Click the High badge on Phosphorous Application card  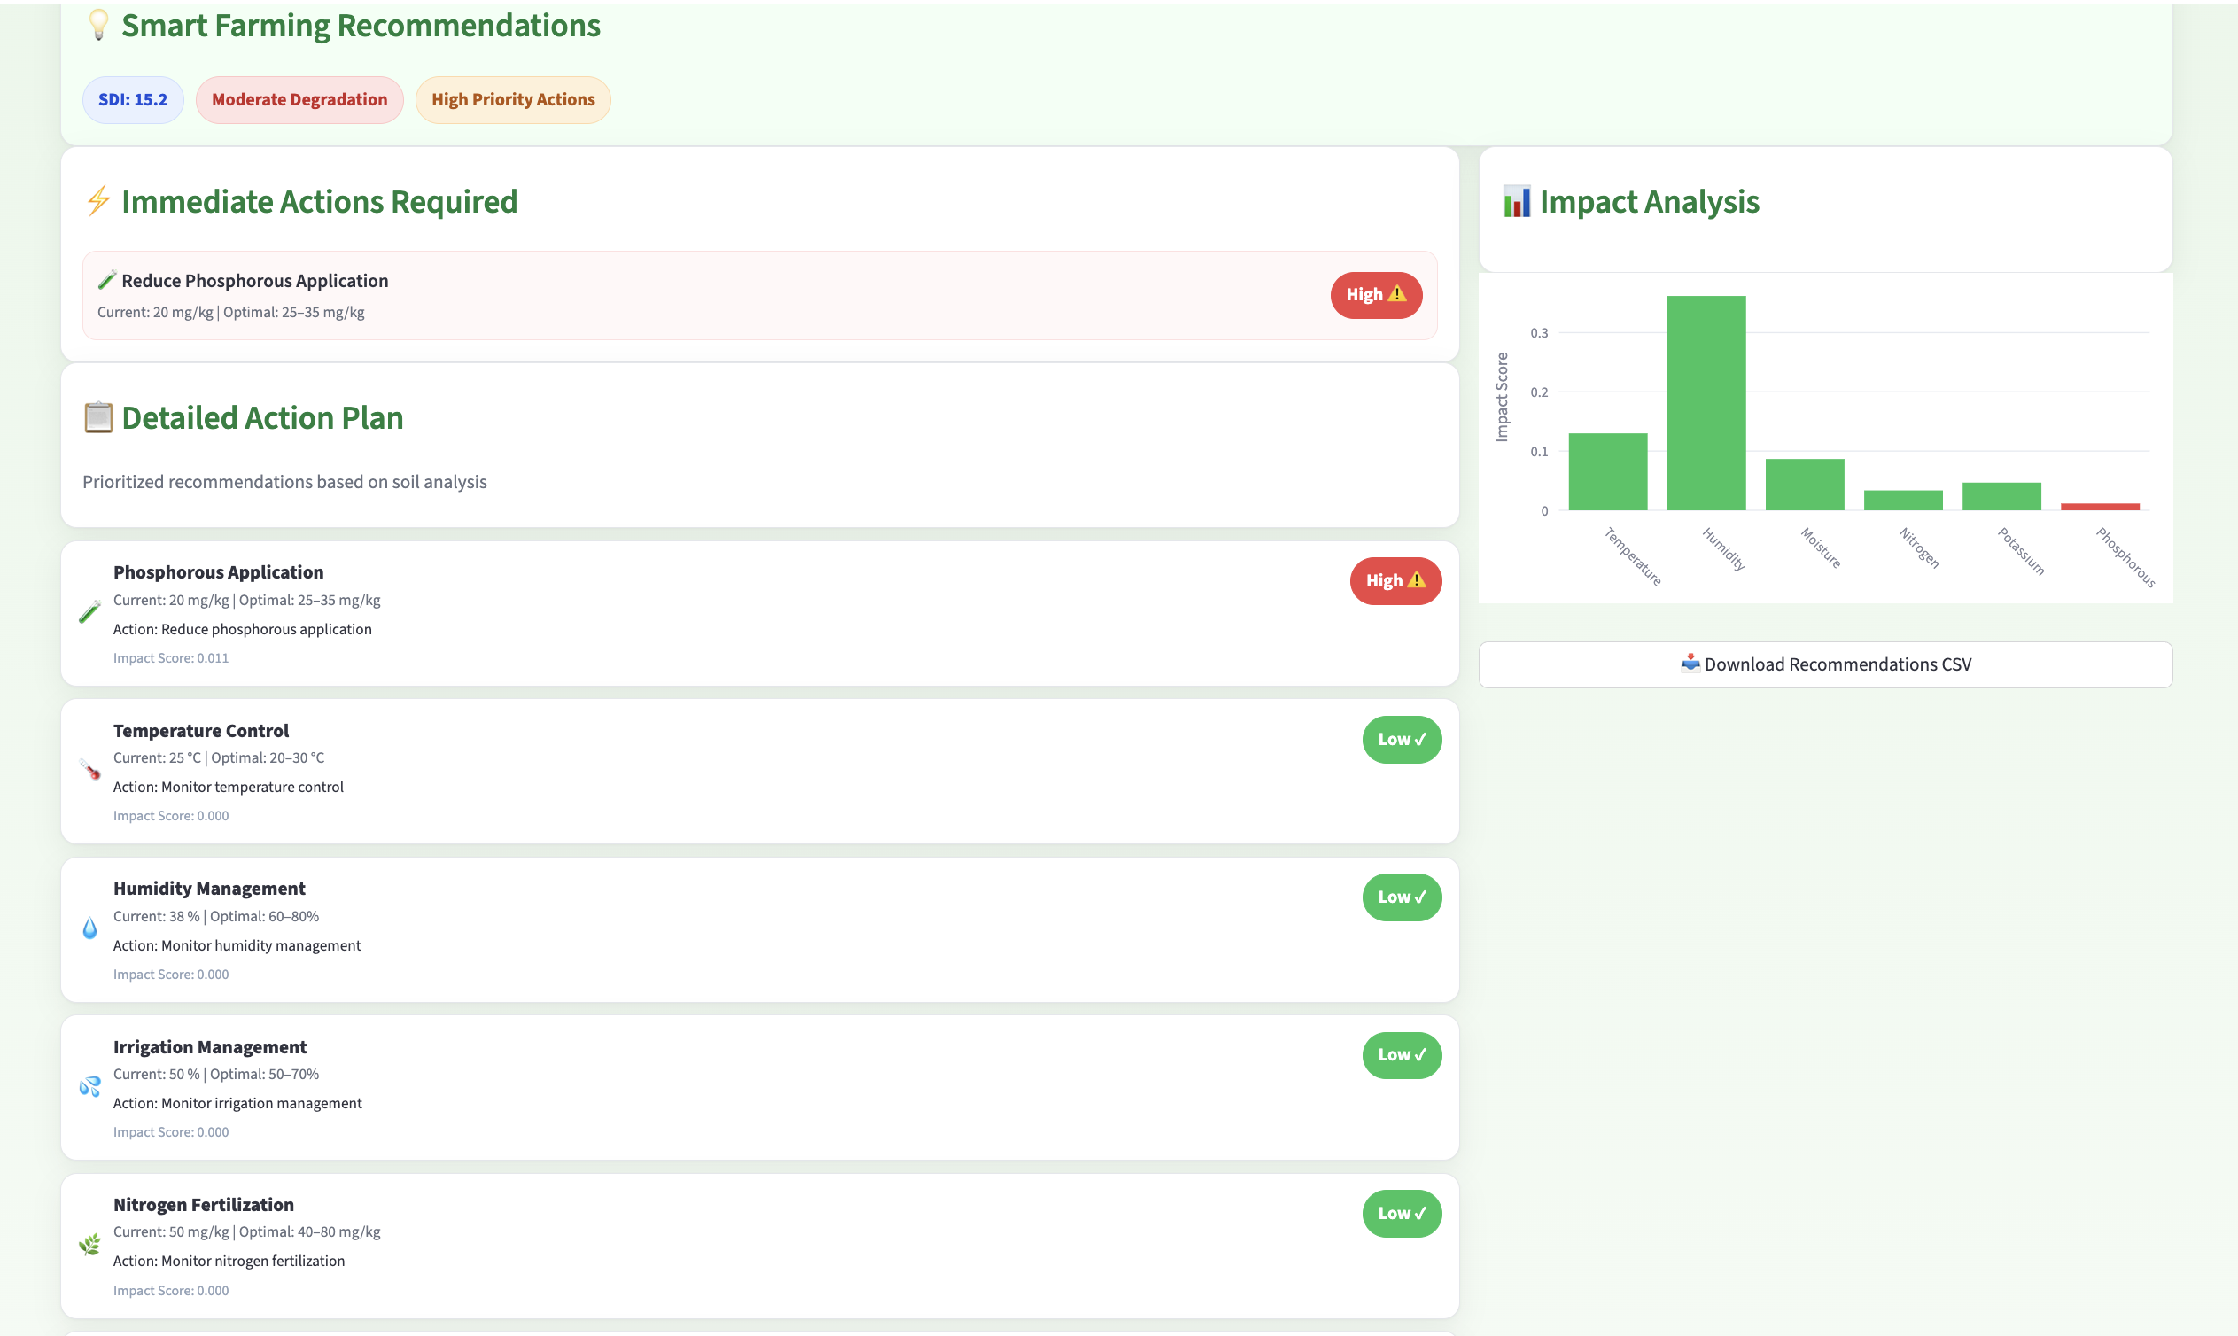[1395, 580]
